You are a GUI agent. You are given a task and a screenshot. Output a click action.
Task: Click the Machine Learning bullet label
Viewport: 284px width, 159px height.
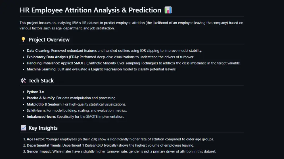[41, 69]
